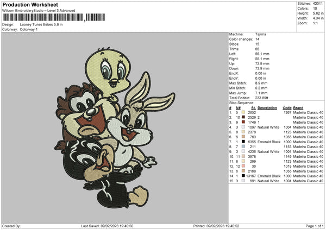Select the Emerald Black description in the 6355-stitch row
This screenshot has width=326, height=230.
(269, 142)
